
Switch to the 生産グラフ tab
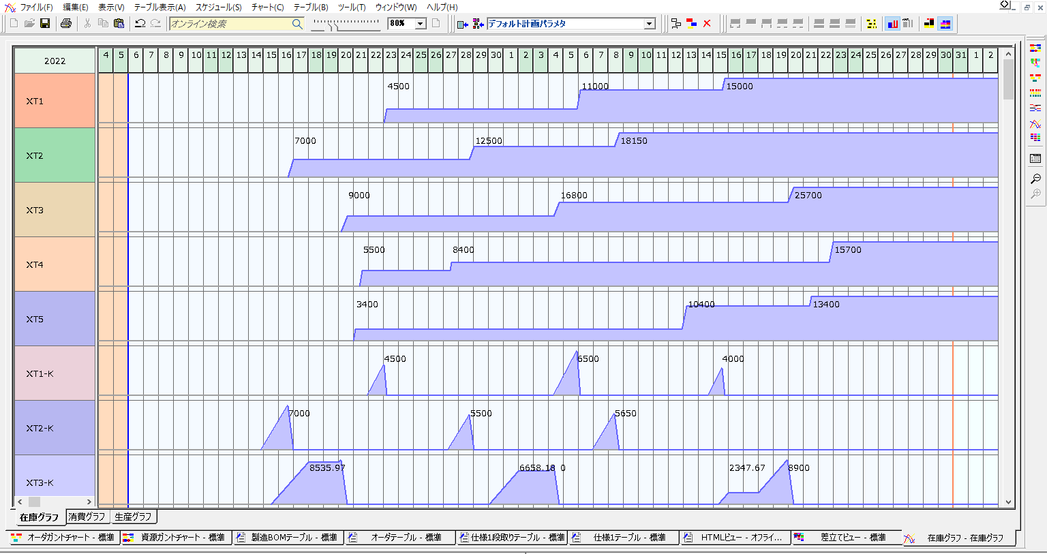133,517
